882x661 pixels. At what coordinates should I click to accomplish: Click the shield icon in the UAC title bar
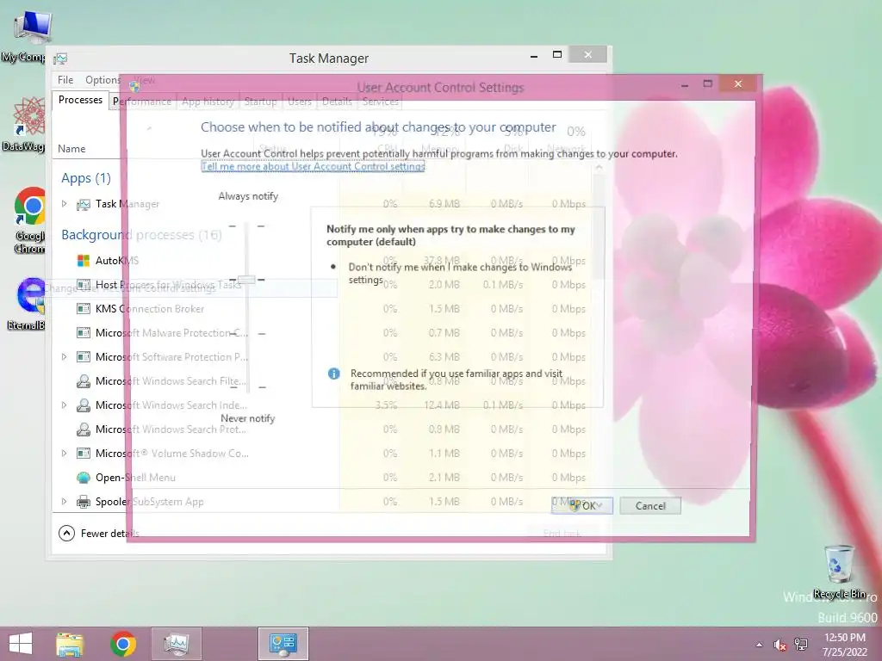134,87
